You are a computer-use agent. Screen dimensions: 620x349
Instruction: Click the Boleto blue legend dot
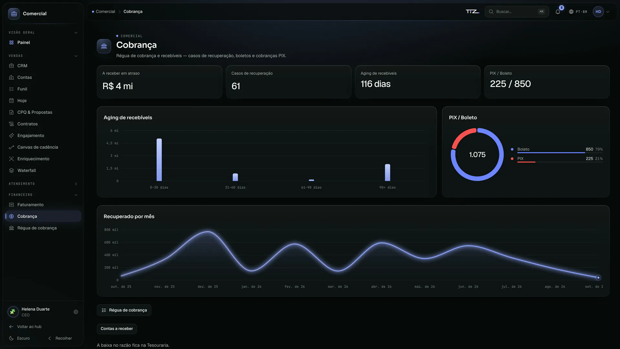click(512, 149)
